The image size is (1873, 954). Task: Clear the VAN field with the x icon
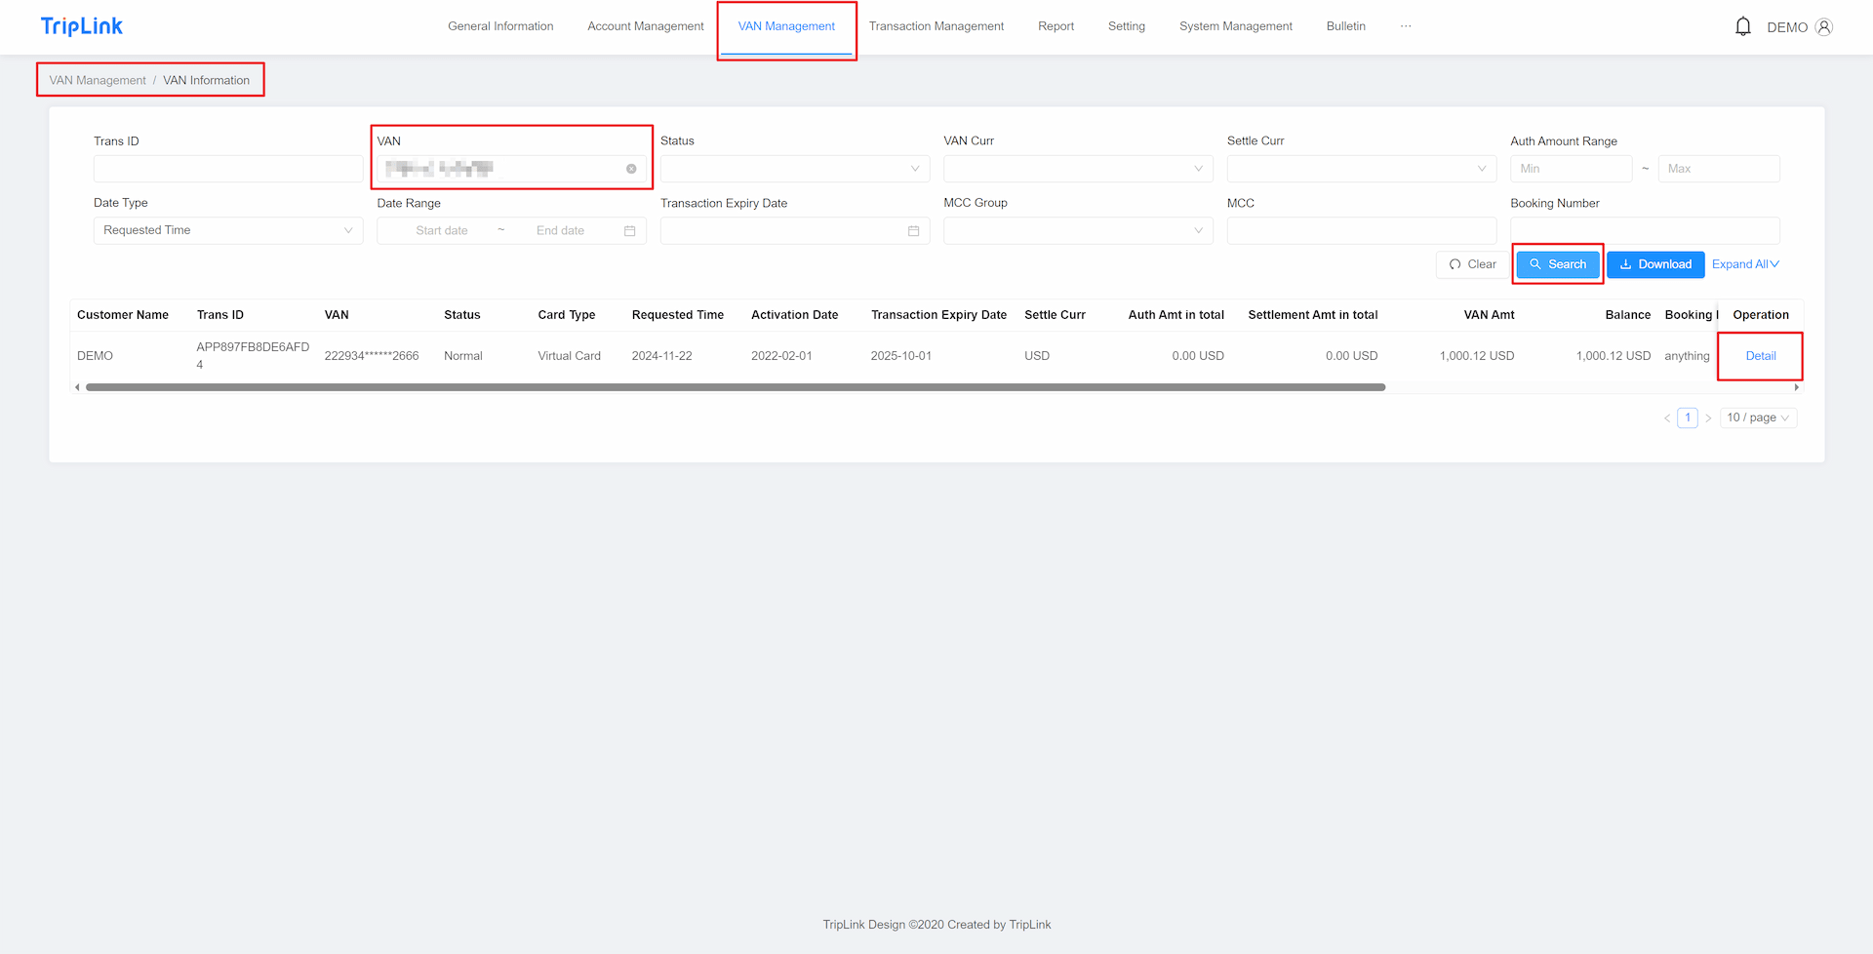(x=631, y=169)
